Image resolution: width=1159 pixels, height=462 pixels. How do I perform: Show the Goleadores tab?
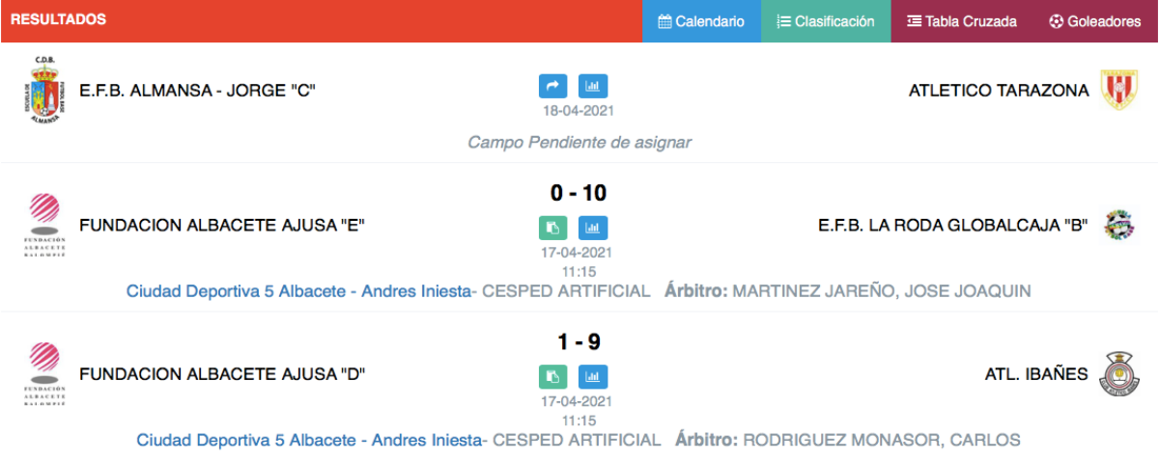click(1095, 21)
